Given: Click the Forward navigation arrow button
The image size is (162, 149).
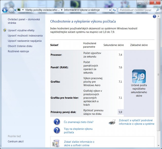Looking at the screenshot, I should coord(11,10).
